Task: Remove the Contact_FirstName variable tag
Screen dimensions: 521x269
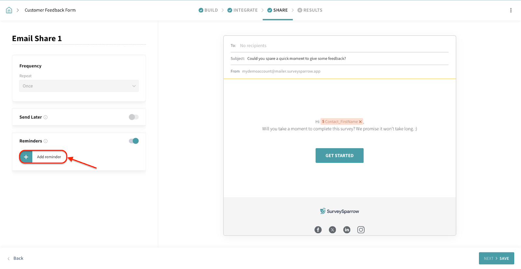Action: click(360, 122)
